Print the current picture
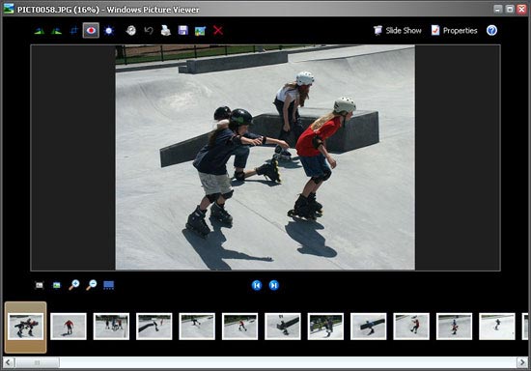The height and width of the screenshot is (371, 531). pyautogui.click(x=166, y=31)
